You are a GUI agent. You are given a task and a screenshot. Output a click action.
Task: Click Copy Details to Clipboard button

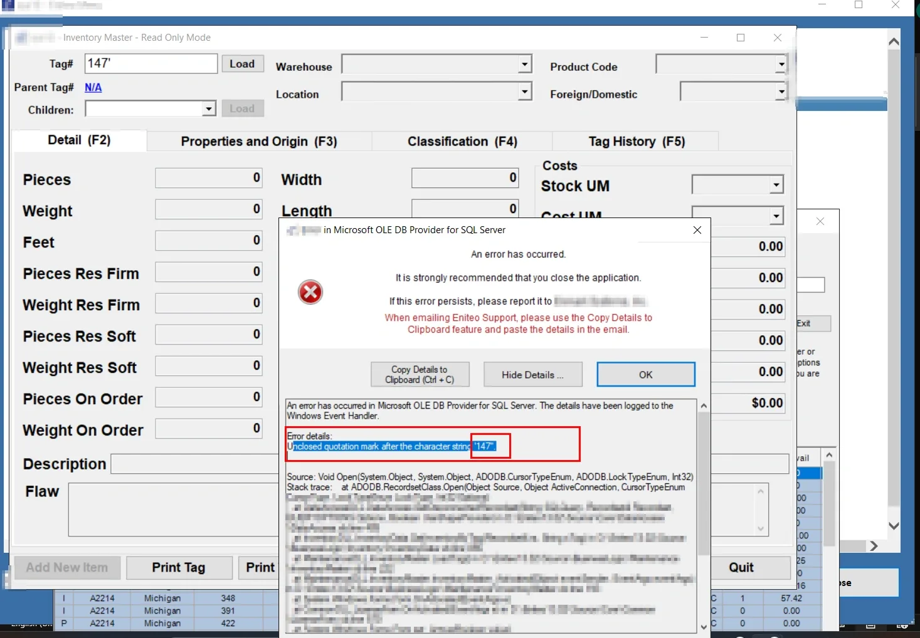pyautogui.click(x=420, y=375)
